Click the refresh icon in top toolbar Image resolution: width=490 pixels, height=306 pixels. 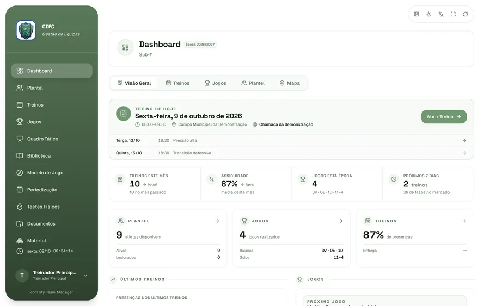pos(465,14)
